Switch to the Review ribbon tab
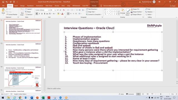The width and height of the screenshot is (178, 100). point(57,6)
